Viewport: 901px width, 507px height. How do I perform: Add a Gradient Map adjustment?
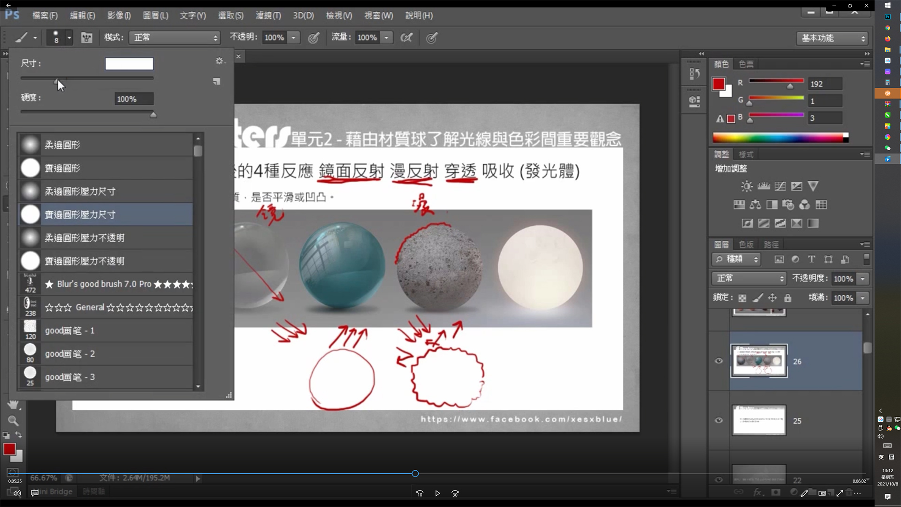pos(813,223)
